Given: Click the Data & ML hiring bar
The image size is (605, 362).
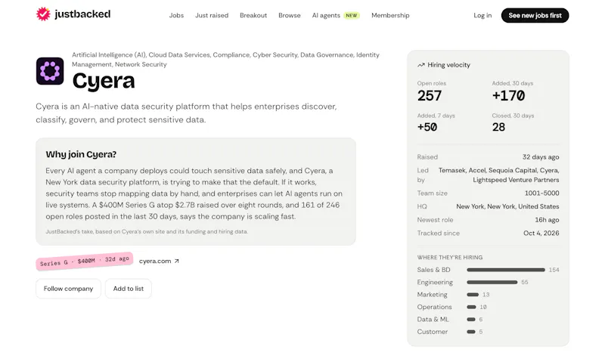Looking at the screenshot, I should coord(471,319).
